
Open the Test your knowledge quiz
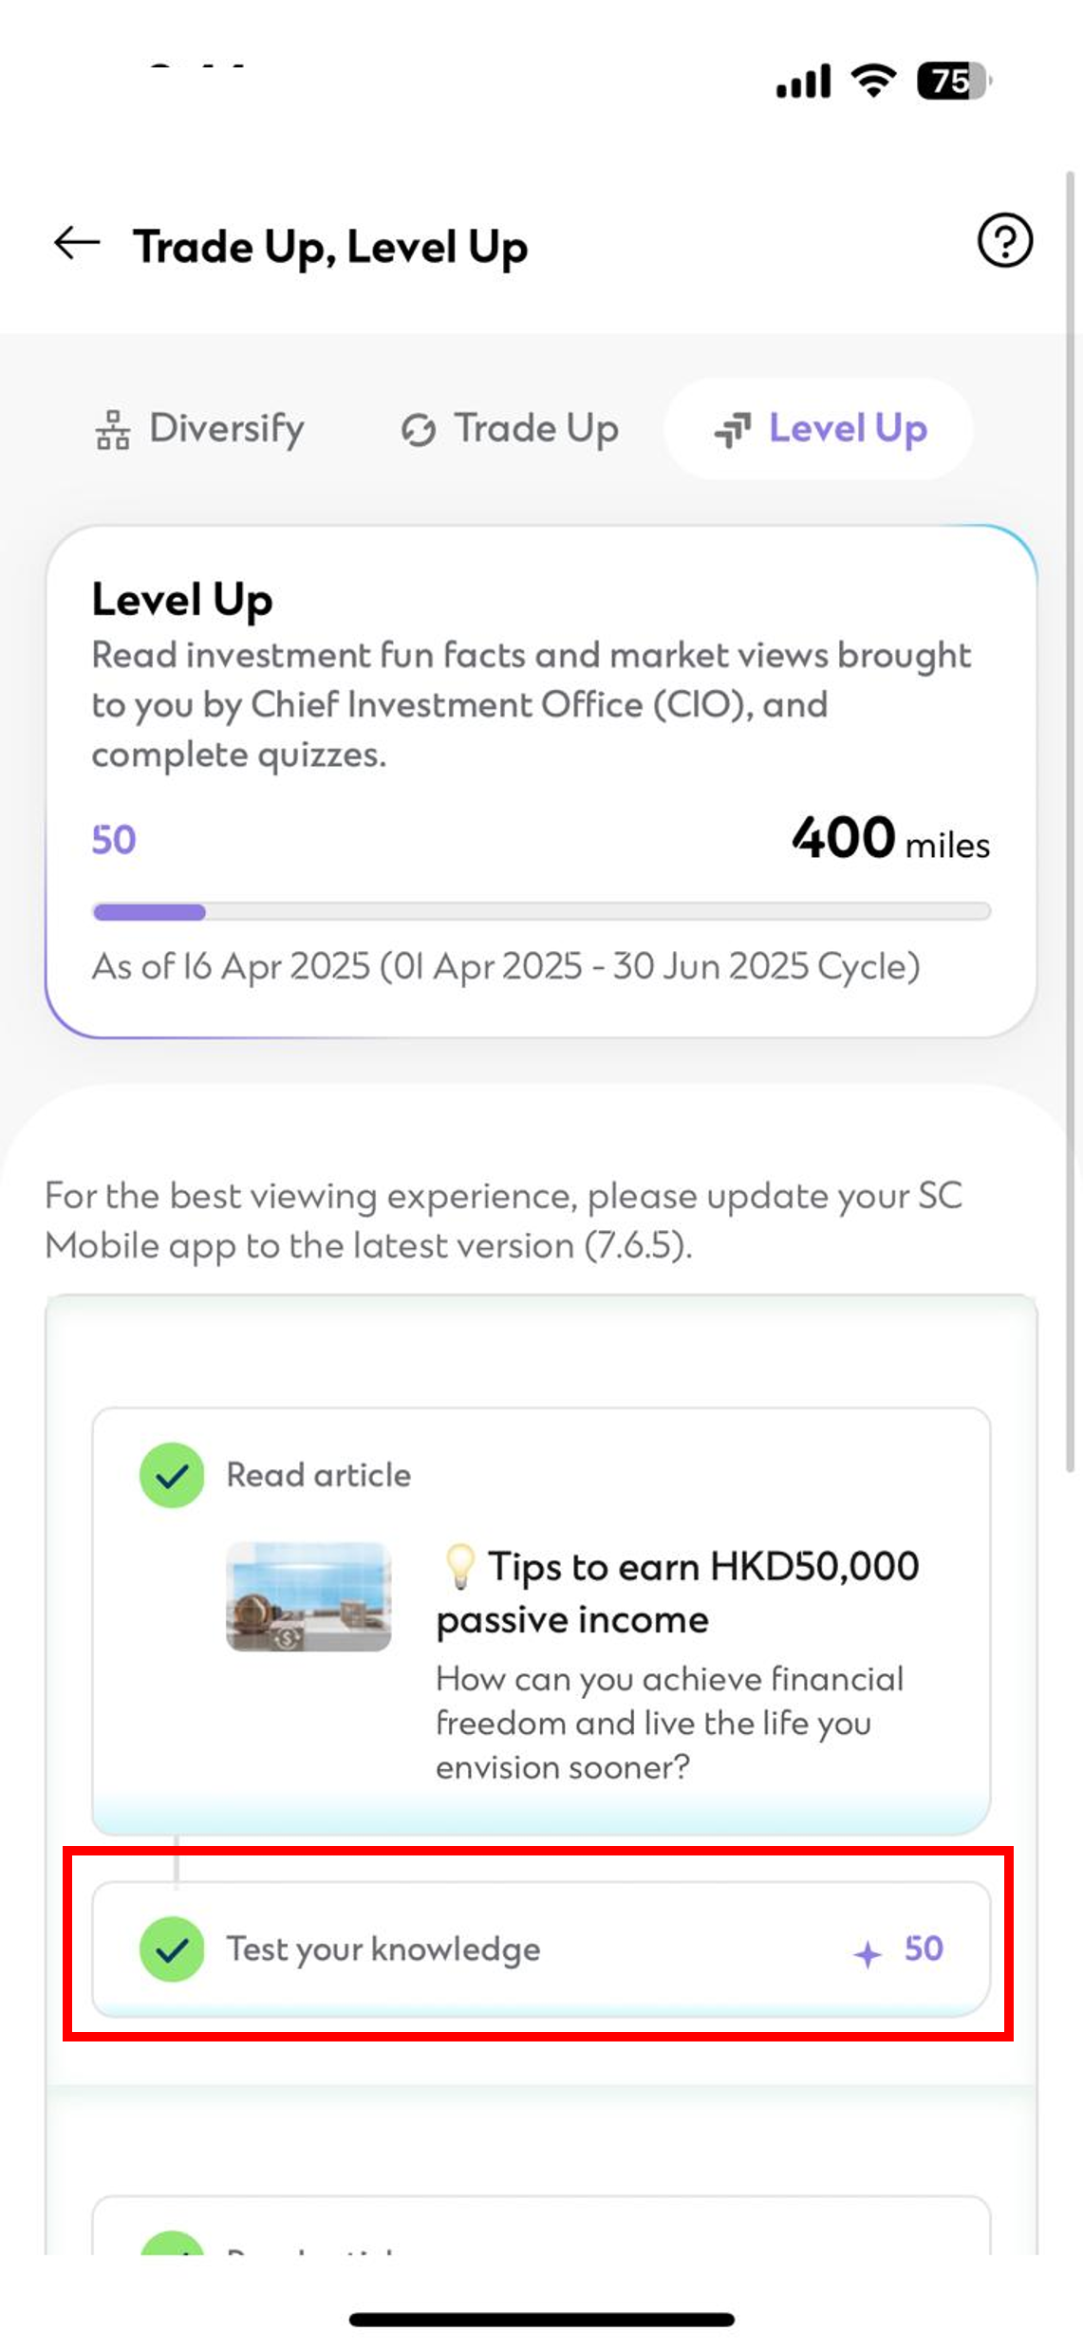click(x=540, y=1949)
